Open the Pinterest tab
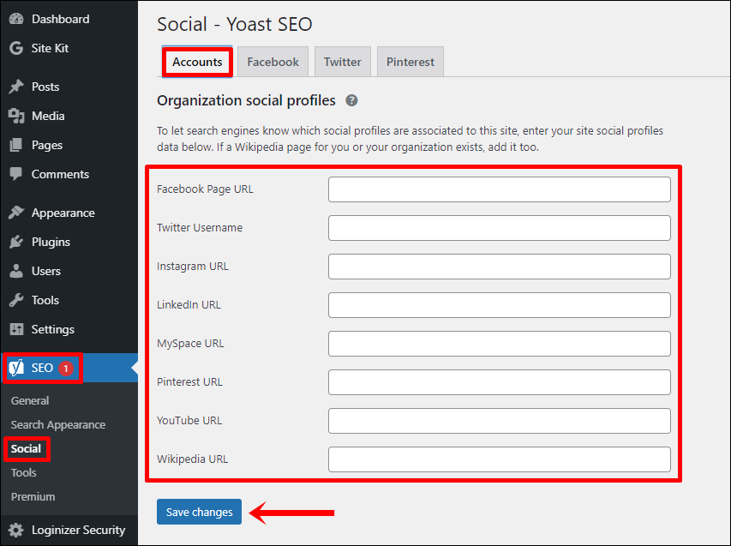The width and height of the screenshot is (731, 546). (x=410, y=62)
